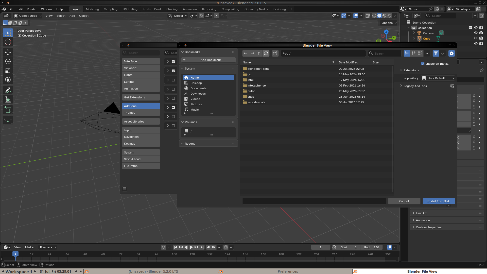Viewport: 487px width, 274px height.
Task: Select the Scale tool
Action: tap(8, 71)
